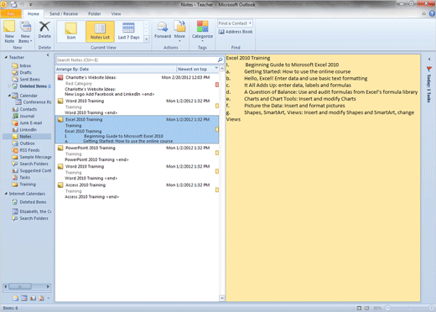The image size is (436, 312).
Task: Collapse the Teacher mailbox tree
Action: tap(6, 57)
